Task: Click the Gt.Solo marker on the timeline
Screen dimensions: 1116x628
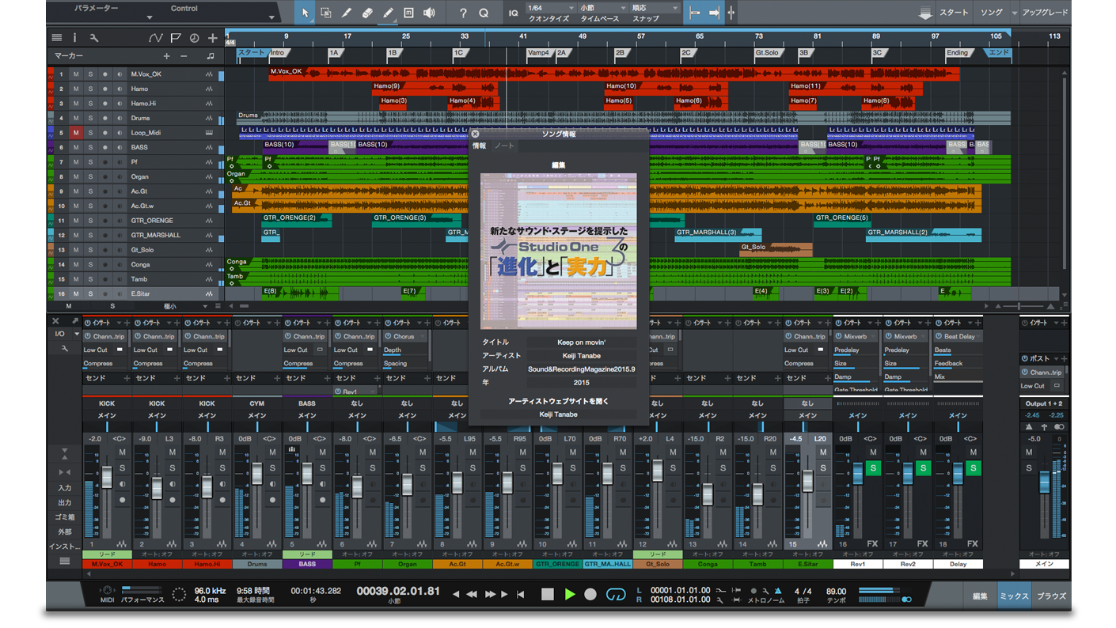Action: (x=766, y=53)
